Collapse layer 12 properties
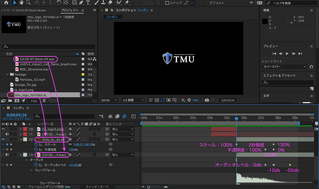 [x=21, y=140]
